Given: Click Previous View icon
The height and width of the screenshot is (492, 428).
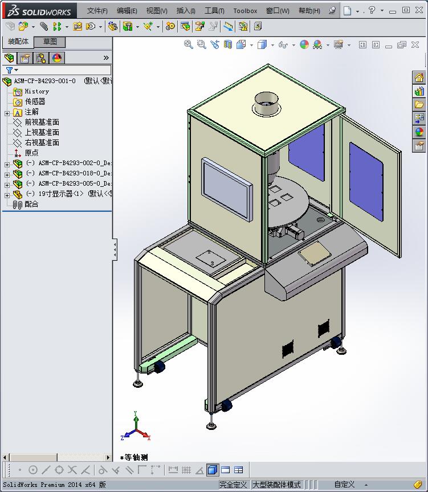Looking at the screenshot, I should coord(215,45).
